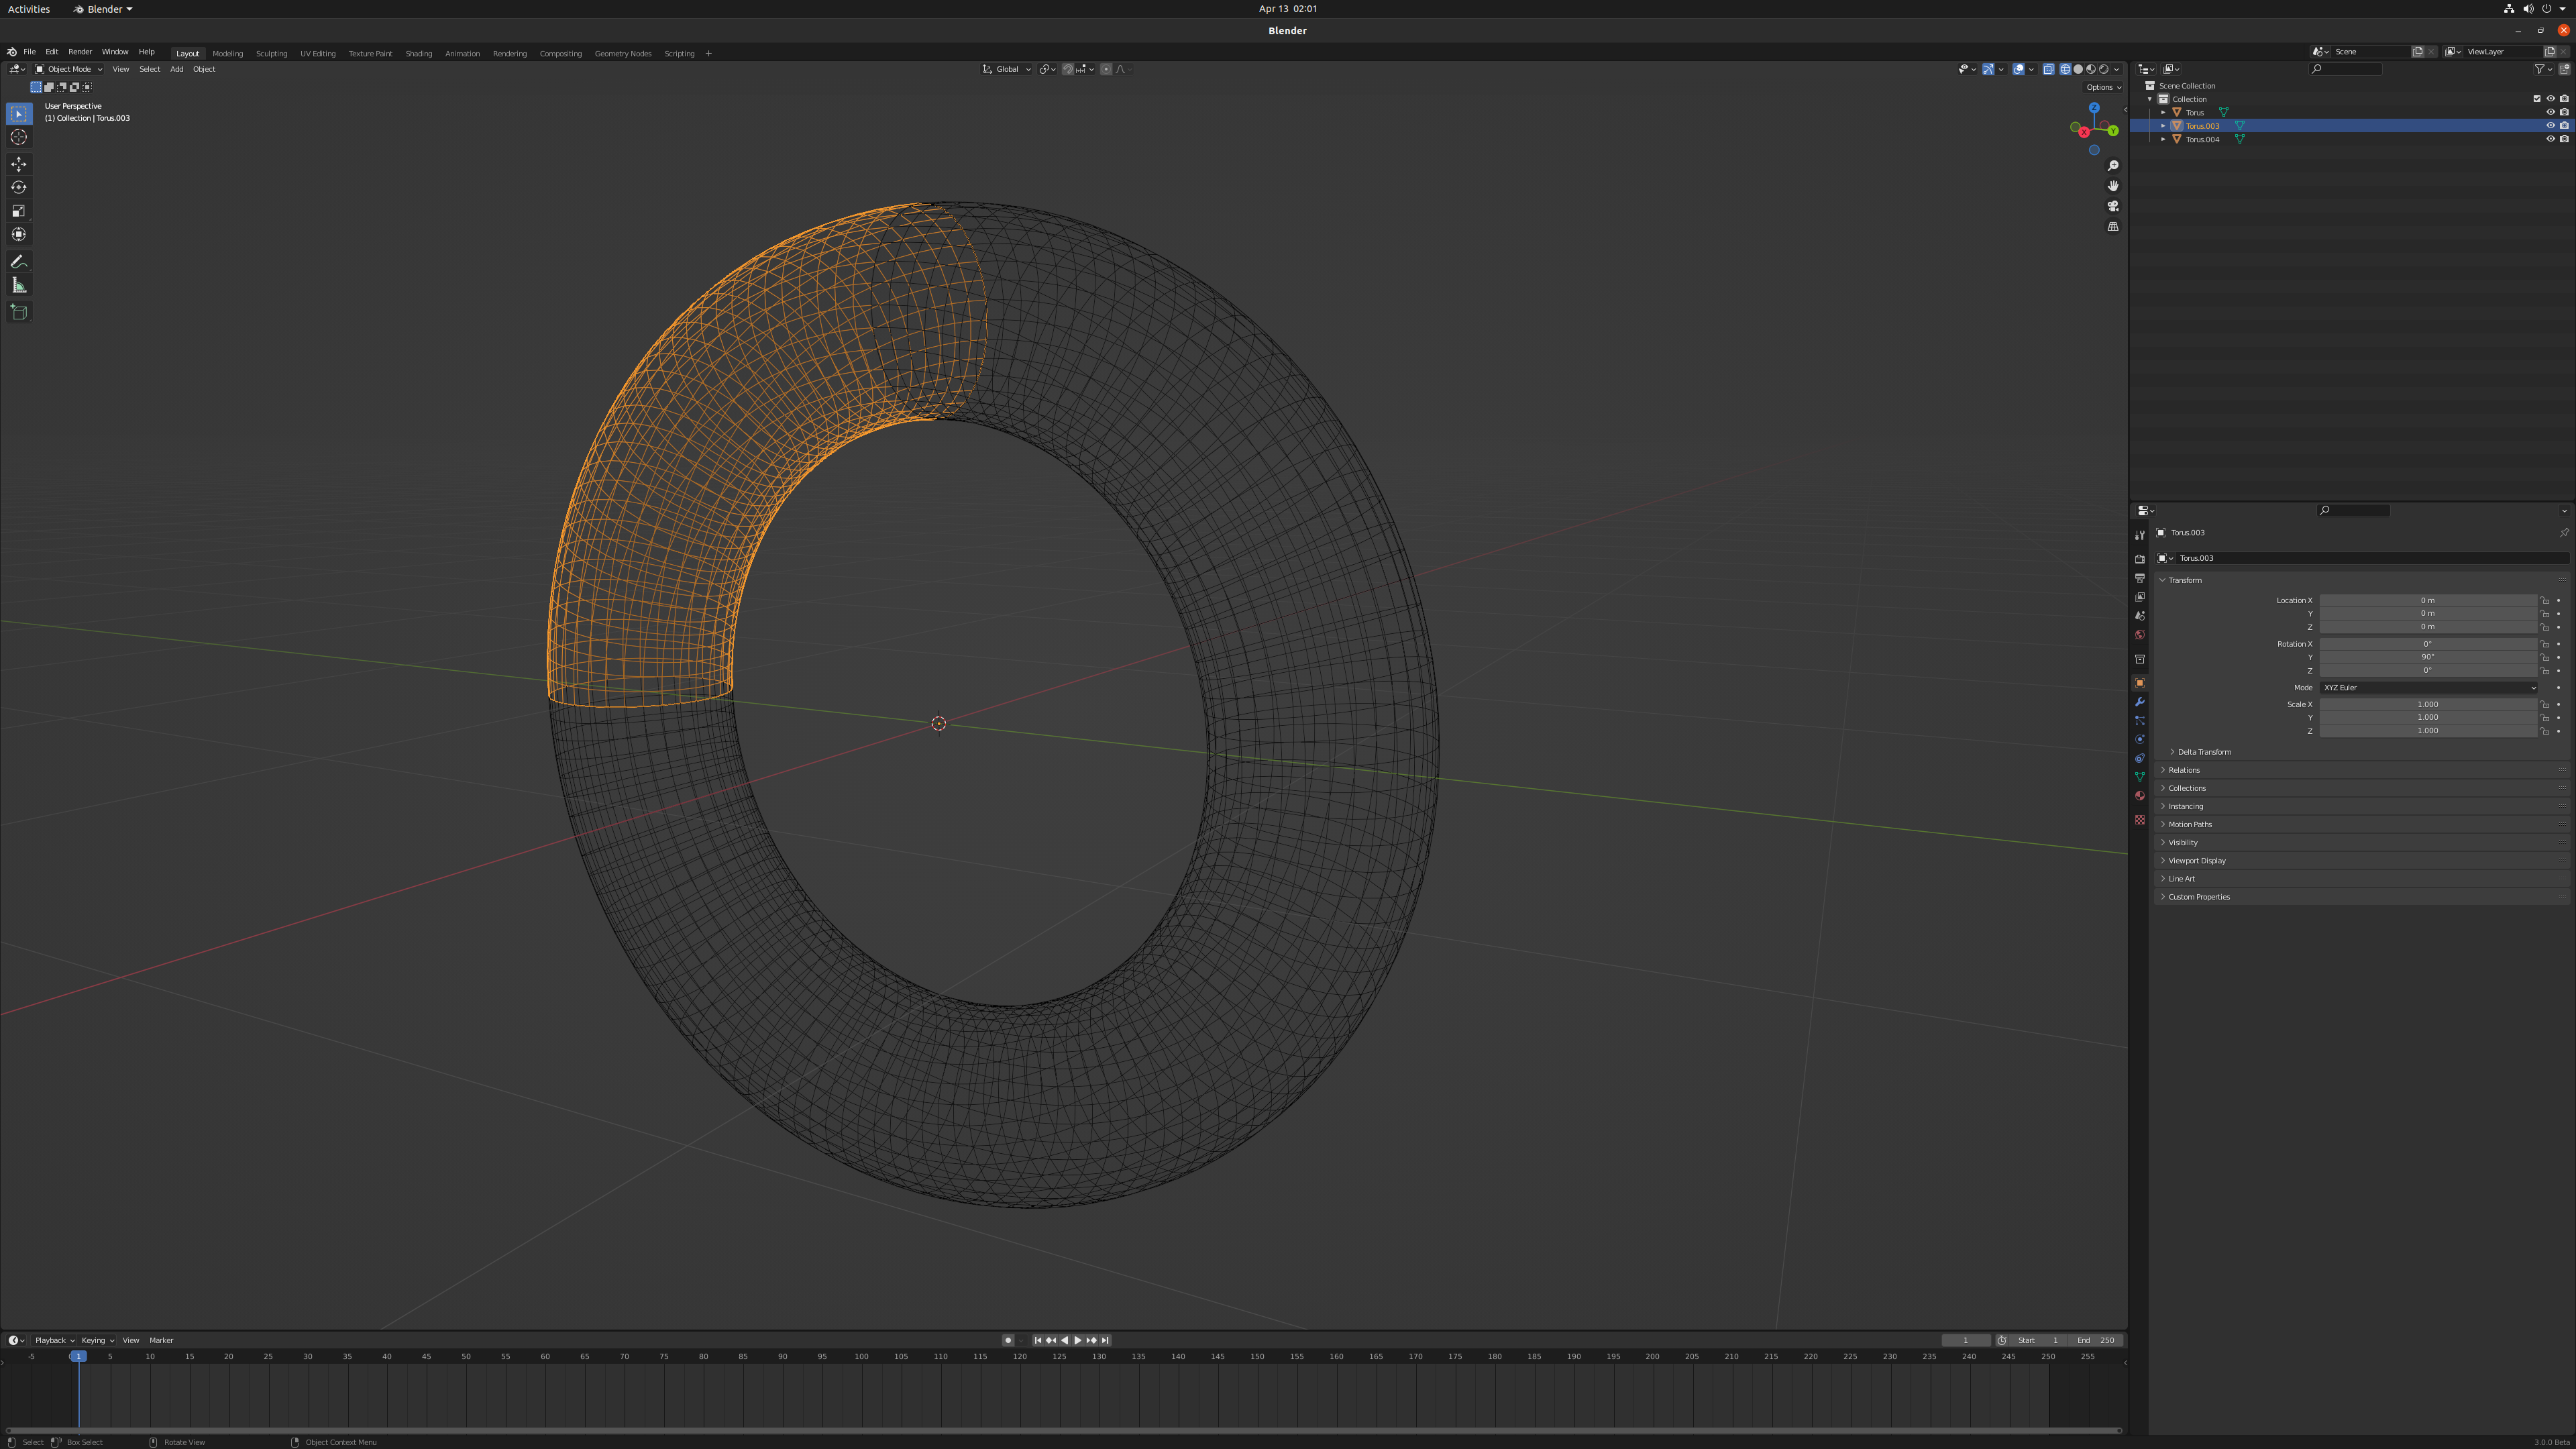Open the Scripting workspace tab
Image resolution: width=2576 pixels, height=1449 pixels.
pos(680,51)
